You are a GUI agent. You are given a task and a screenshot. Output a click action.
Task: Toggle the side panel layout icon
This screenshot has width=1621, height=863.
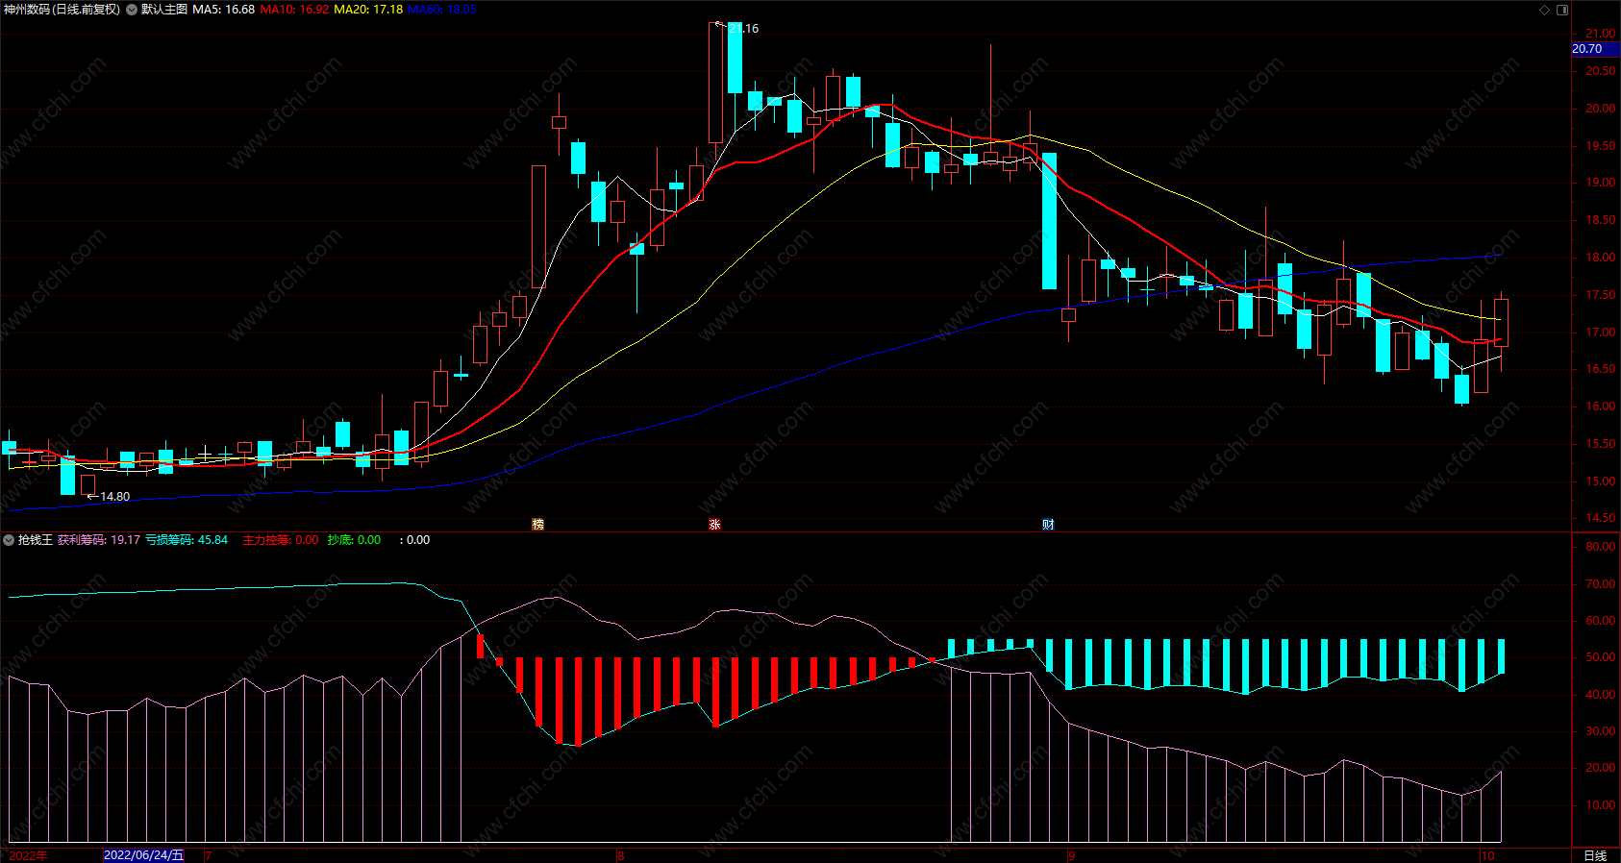tap(1562, 10)
